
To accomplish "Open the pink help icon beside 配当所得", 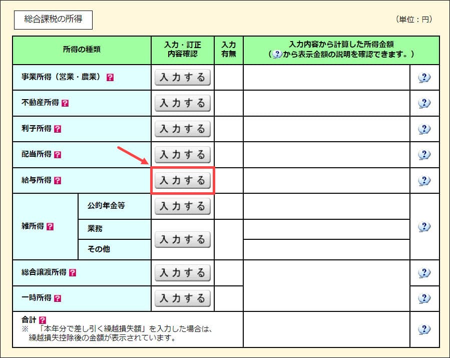I will (x=57, y=154).
